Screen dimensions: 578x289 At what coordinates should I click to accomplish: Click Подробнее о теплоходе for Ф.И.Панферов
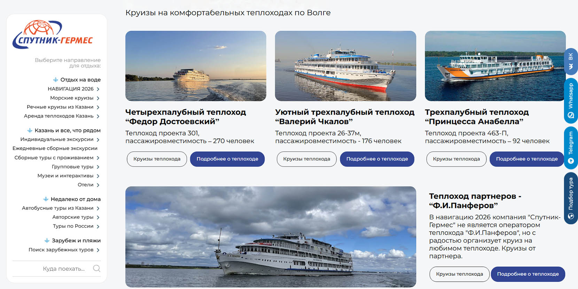pos(528,274)
